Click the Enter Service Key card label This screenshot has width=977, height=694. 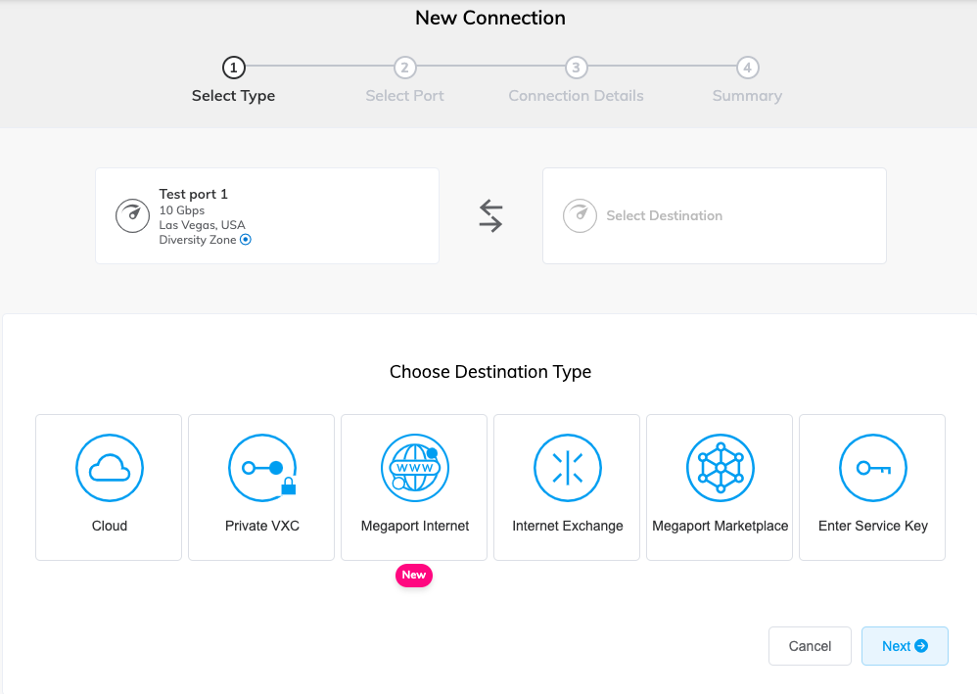[x=873, y=526]
